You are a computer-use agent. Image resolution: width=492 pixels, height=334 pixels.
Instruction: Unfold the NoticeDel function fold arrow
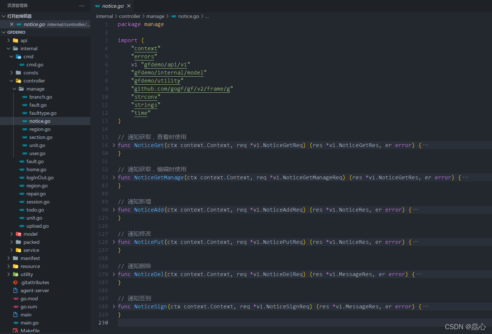114,274
